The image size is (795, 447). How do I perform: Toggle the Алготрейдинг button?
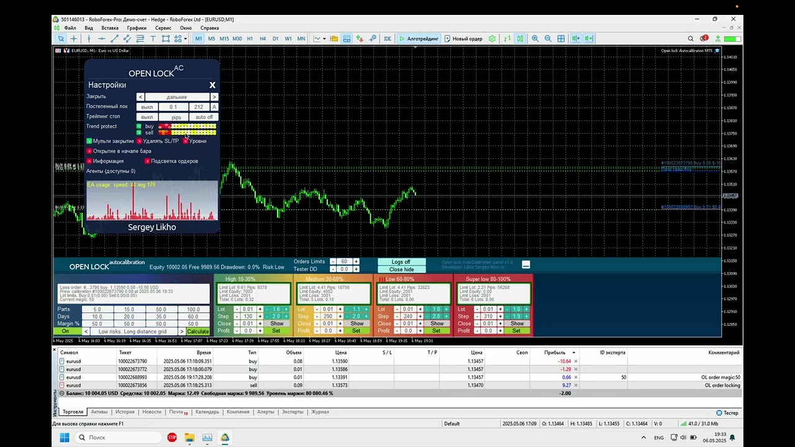pyautogui.click(x=419, y=38)
